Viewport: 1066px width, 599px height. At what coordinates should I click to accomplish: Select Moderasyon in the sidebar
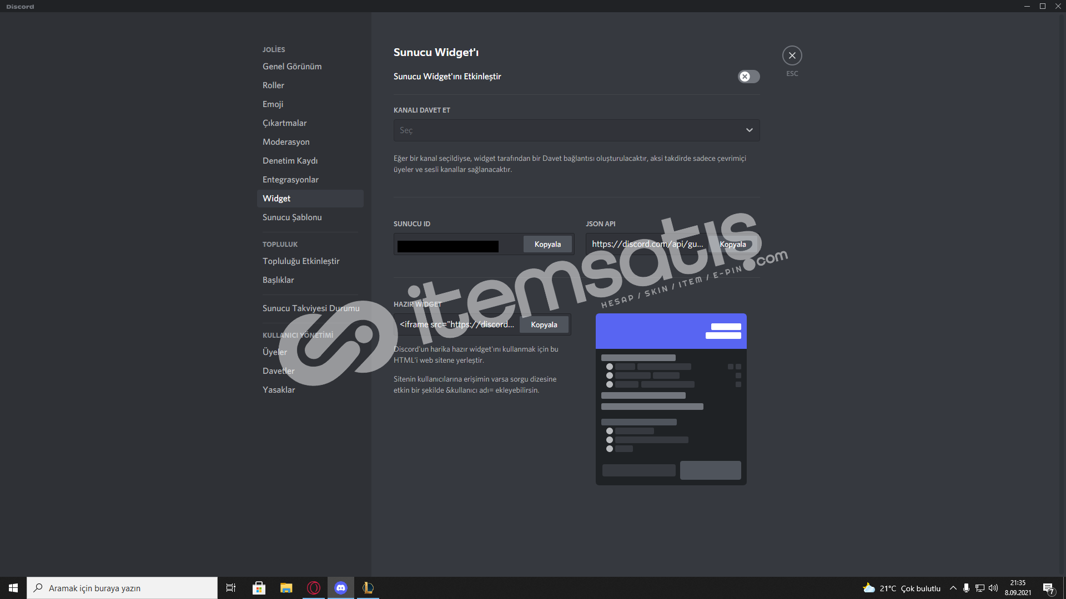tap(310, 142)
